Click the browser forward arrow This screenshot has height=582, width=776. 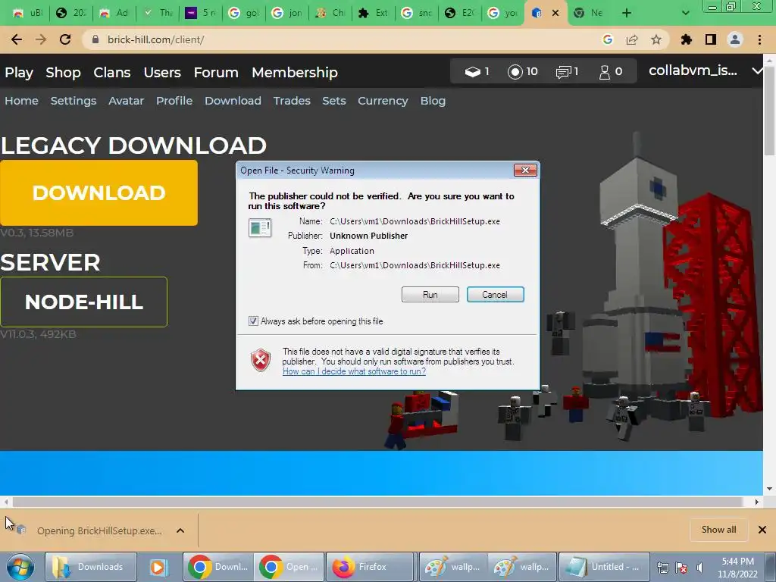pos(41,39)
